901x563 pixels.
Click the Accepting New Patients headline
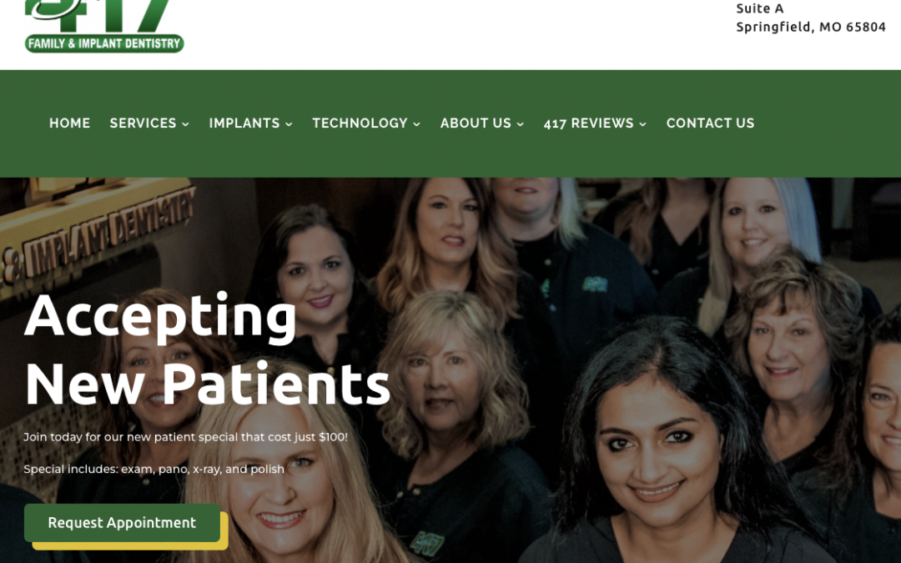click(208, 349)
